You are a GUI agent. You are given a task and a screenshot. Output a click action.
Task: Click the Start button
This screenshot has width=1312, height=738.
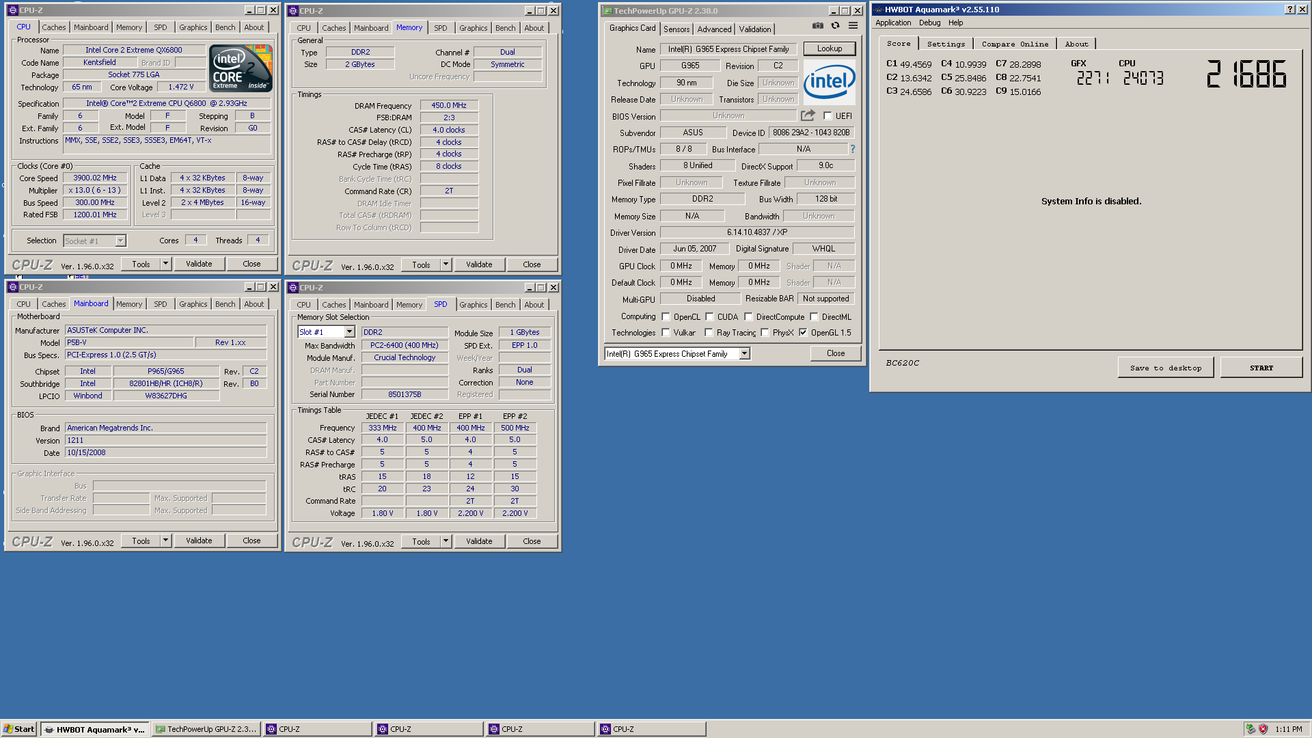(x=19, y=729)
